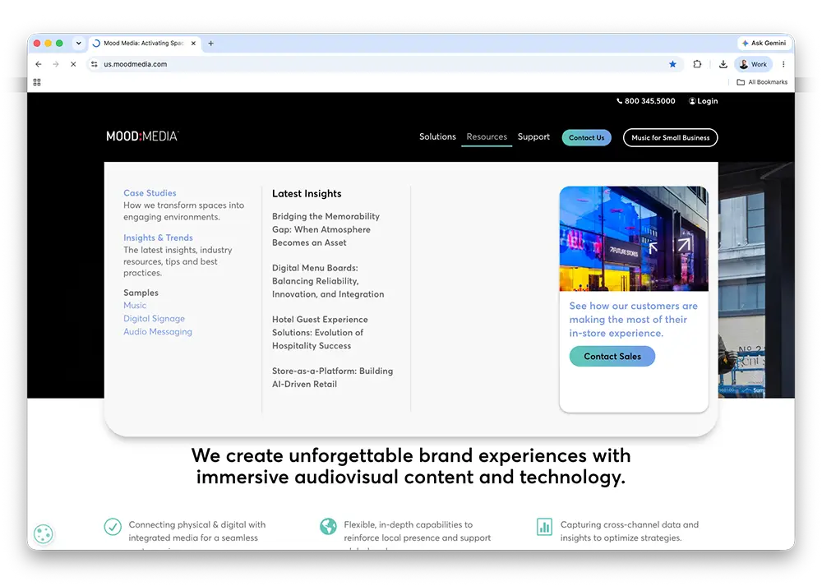Open Chrome's three-dot menu

[783, 64]
